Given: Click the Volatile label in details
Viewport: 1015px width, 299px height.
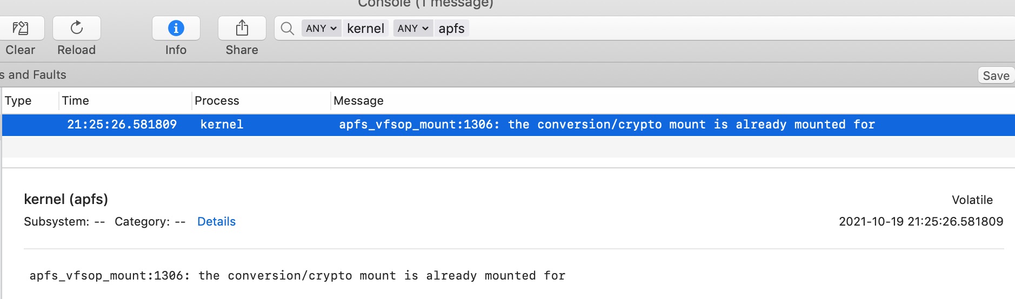Looking at the screenshot, I should [972, 200].
